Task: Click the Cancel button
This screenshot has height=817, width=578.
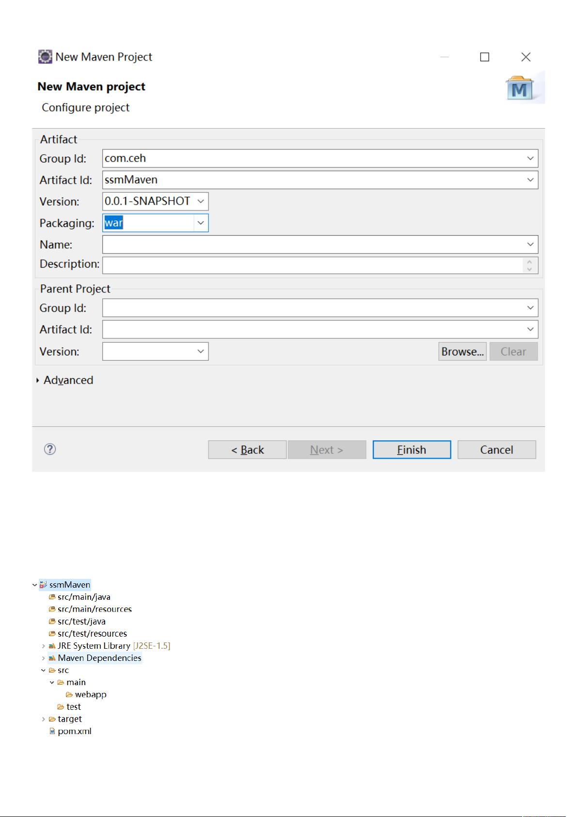Action: tap(497, 449)
